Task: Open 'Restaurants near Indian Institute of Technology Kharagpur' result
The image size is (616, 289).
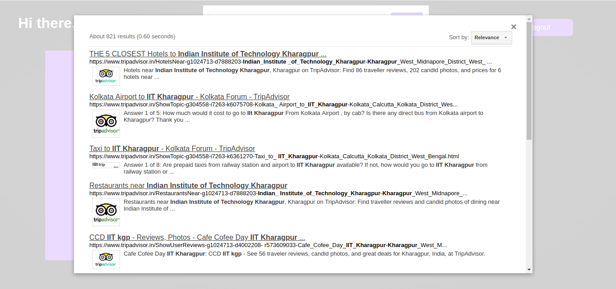Action: [188, 185]
